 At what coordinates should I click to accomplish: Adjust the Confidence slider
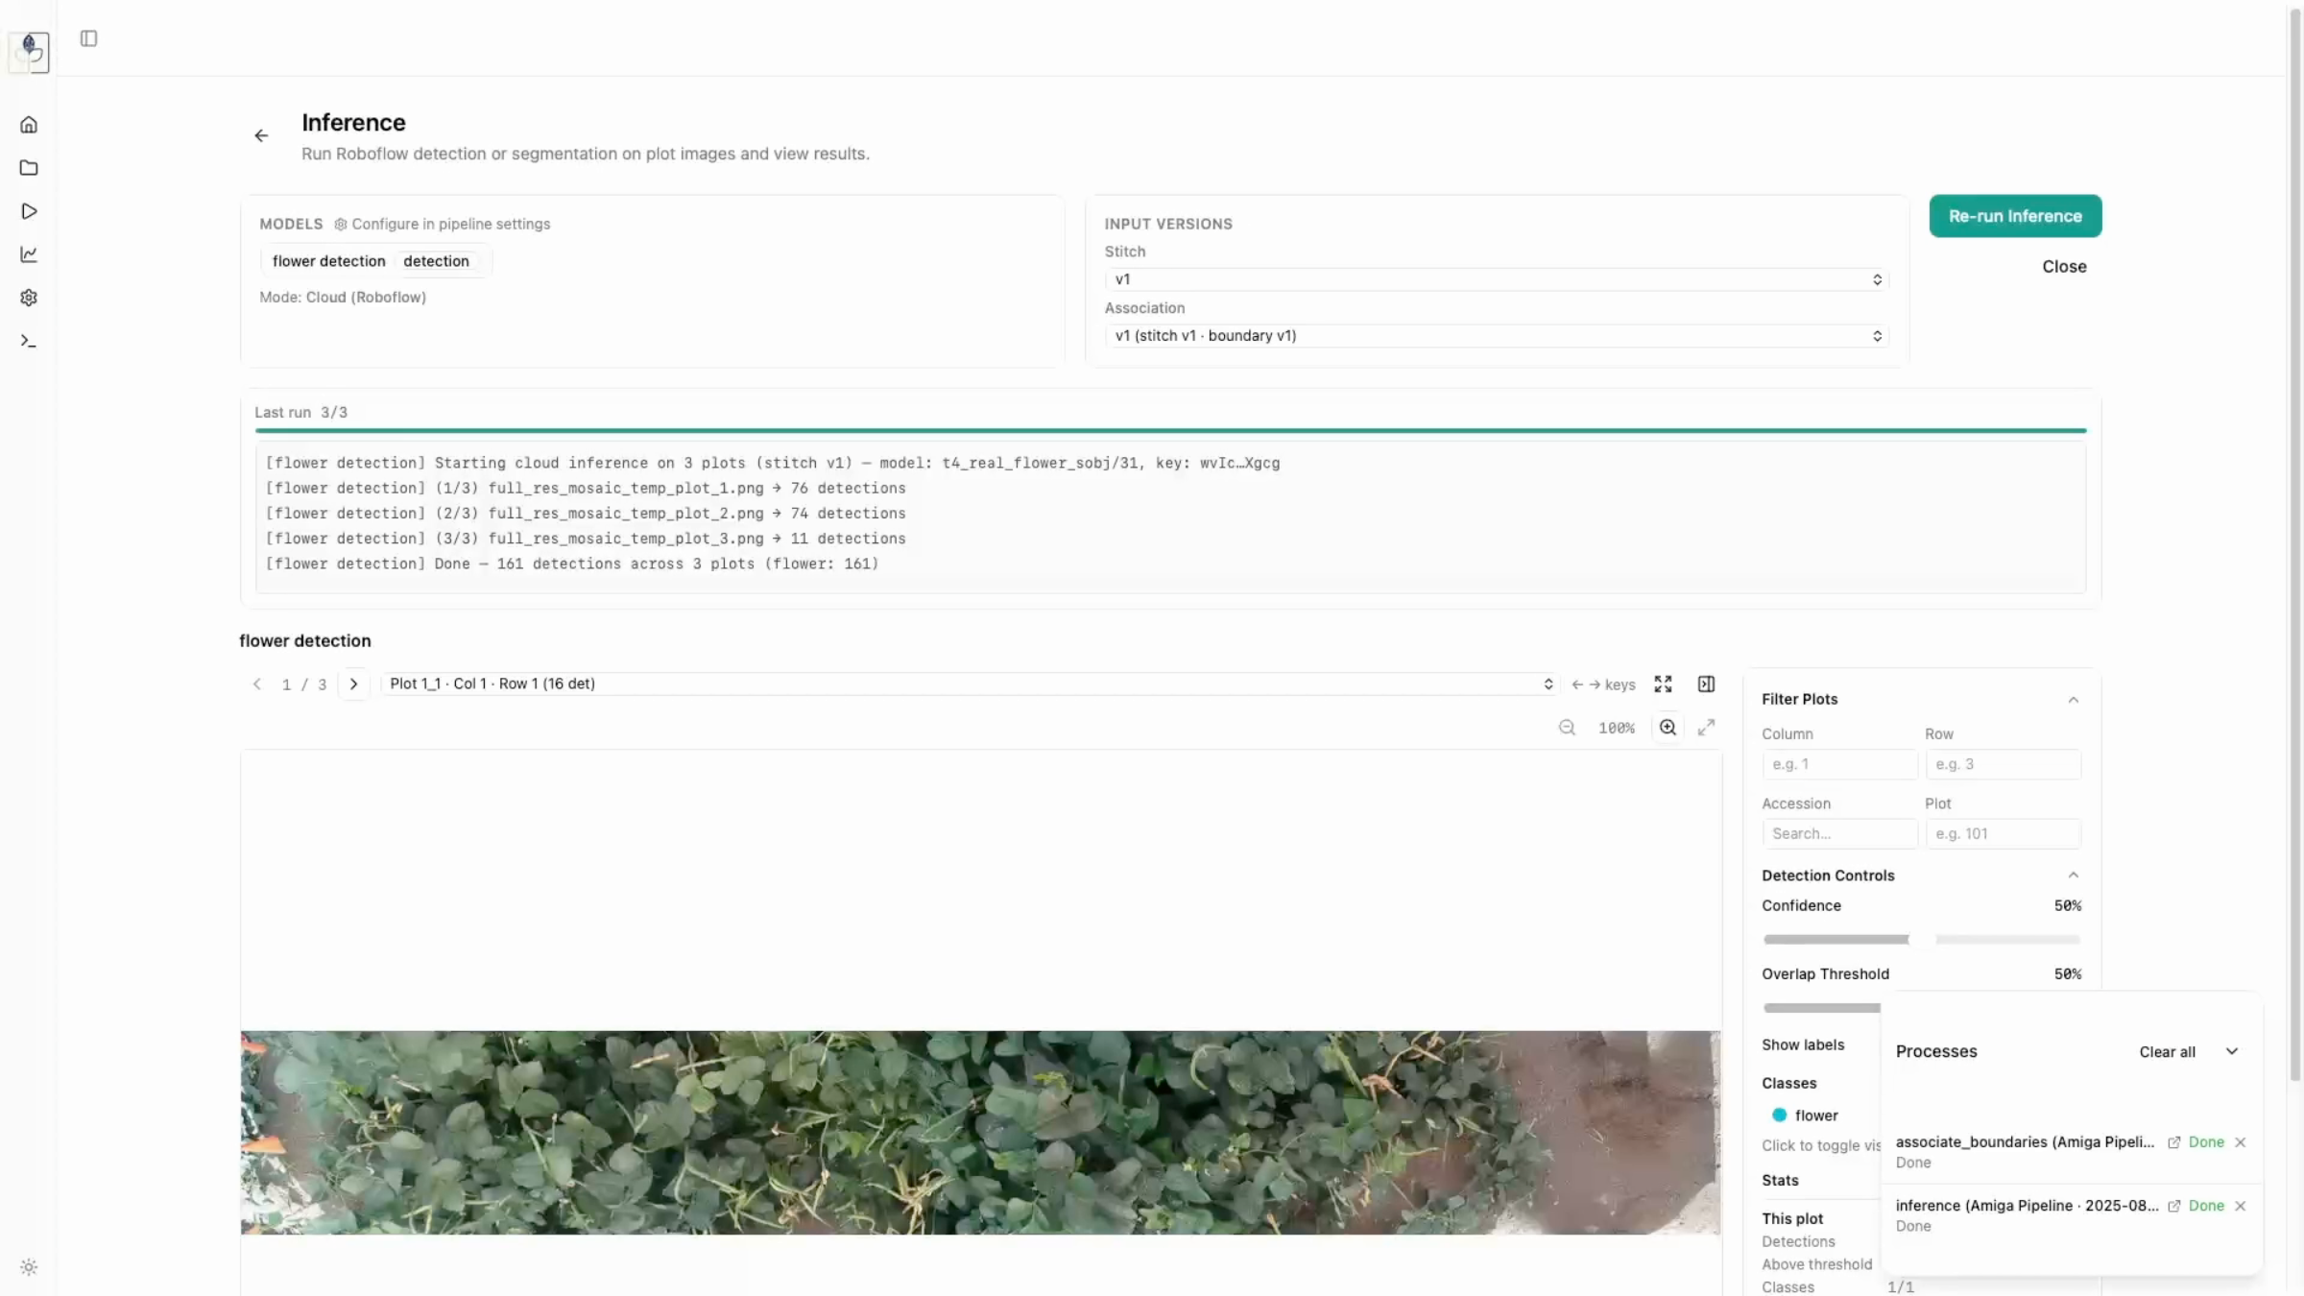point(1920,939)
